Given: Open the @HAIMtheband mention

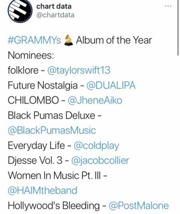Looking at the screenshot, I should pyautogui.click(x=42, y=191).
